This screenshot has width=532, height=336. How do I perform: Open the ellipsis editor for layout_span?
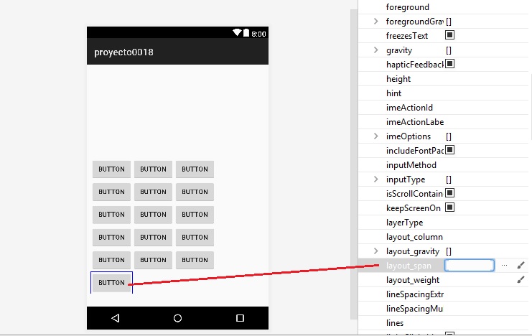coord(504,266)
